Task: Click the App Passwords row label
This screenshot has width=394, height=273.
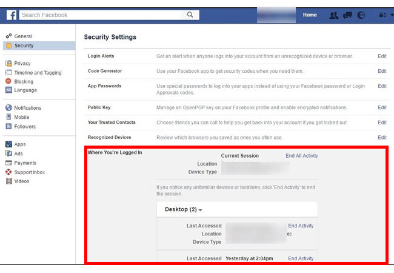Action: click(x=104, y=86)
